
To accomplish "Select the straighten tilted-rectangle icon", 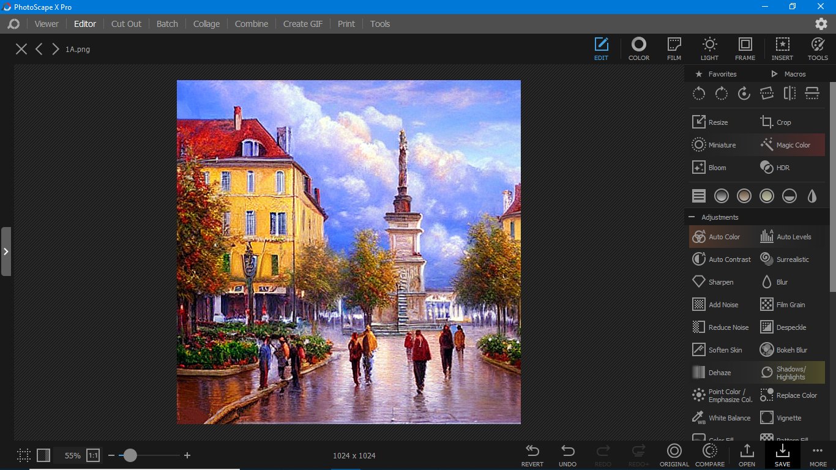I will click(767, 94).
